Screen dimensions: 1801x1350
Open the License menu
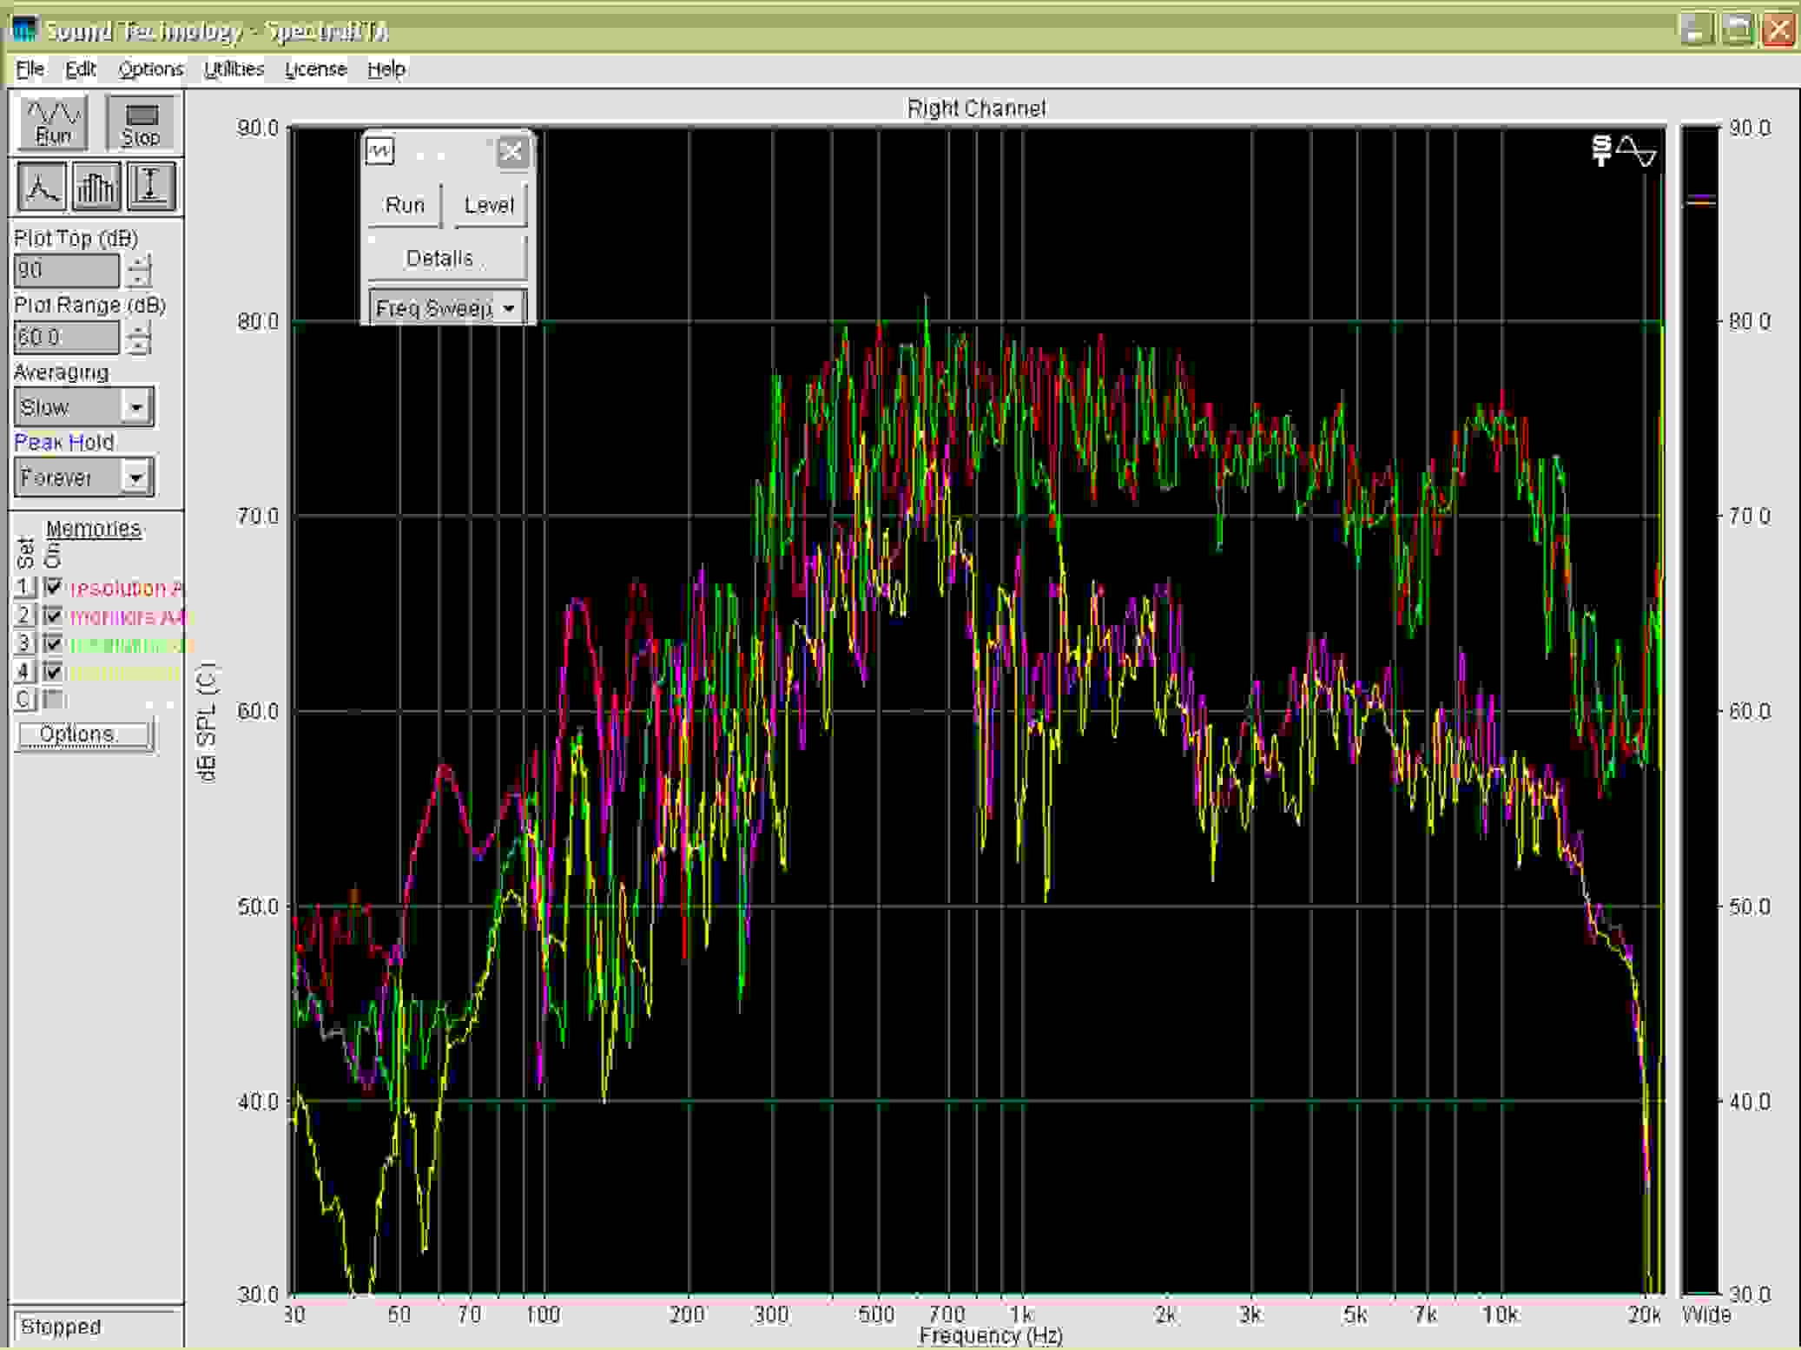[x=315, y=69]
